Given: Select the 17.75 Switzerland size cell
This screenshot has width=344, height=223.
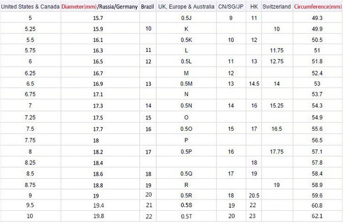Looking at the screenshot, I should [277, 151].
